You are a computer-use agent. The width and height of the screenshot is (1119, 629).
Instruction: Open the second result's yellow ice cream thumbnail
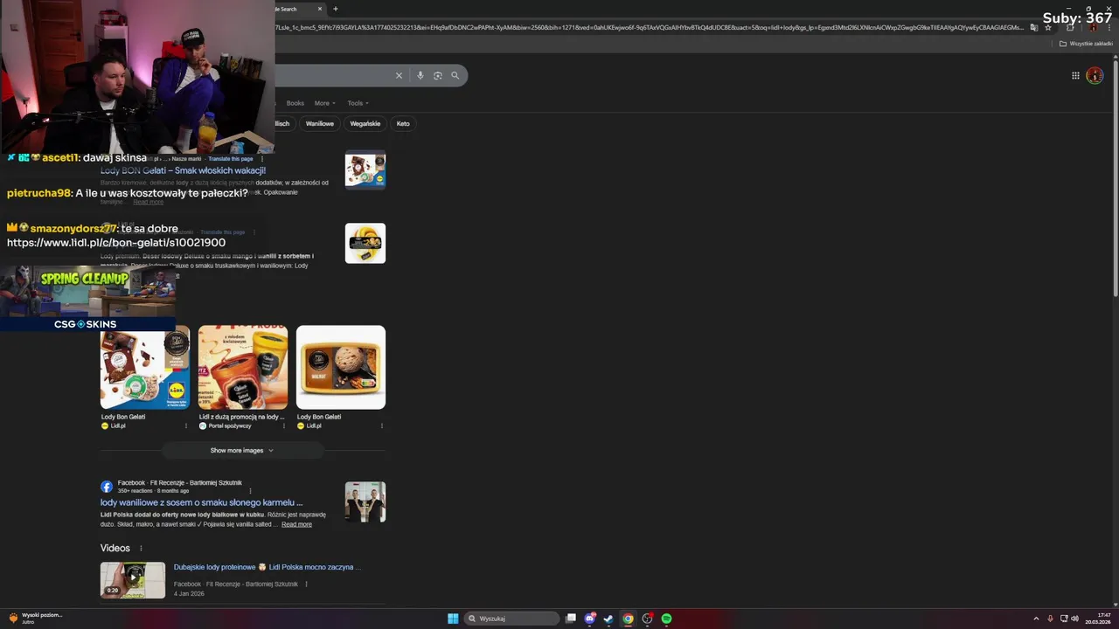click(x=365, y=244)
